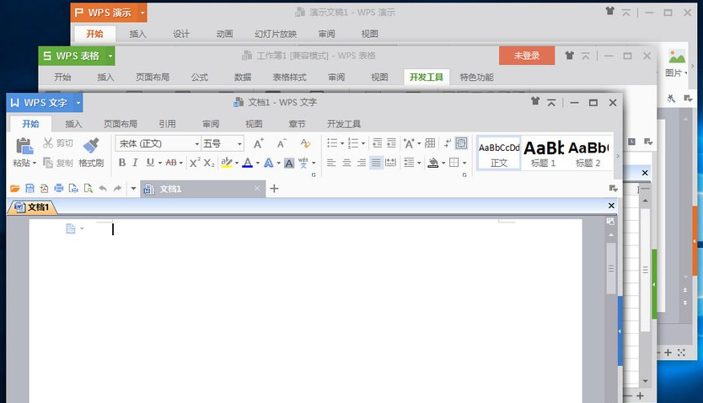Viewport: 703px width, 403px height.
Task: Set left text alignment
Action: pyautogui.click(x=331, y=163)
